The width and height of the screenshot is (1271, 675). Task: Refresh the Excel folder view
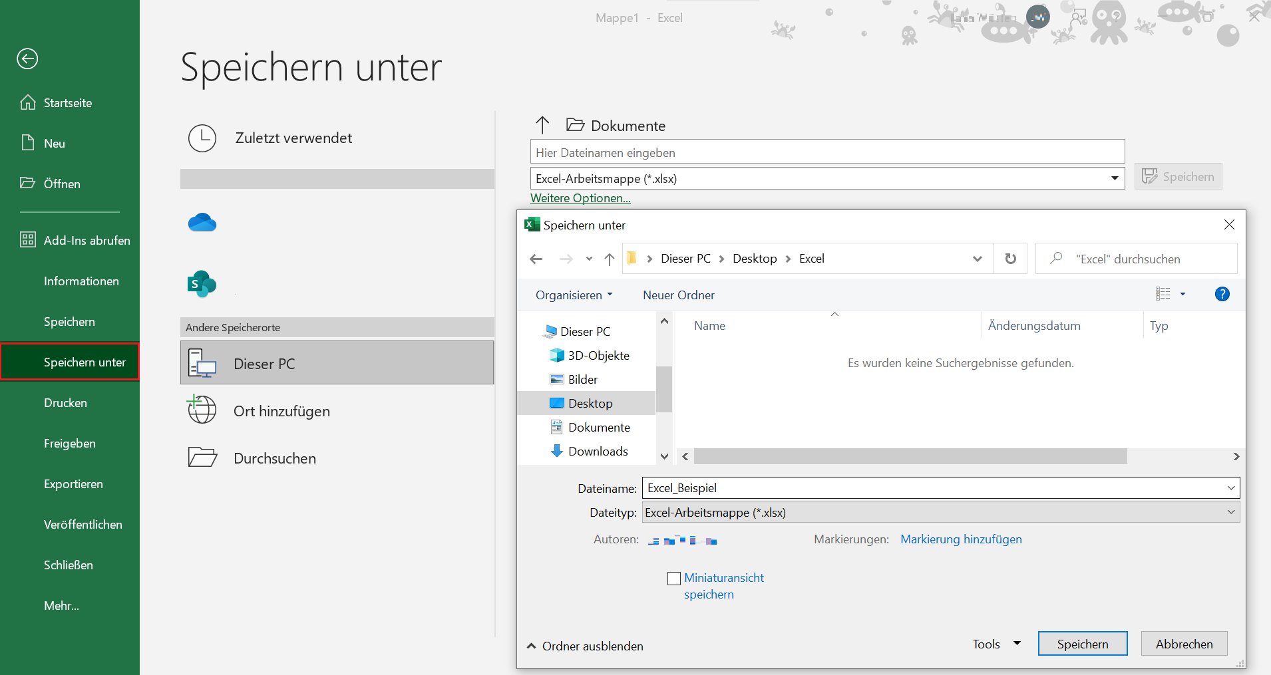click(1010, 259)
